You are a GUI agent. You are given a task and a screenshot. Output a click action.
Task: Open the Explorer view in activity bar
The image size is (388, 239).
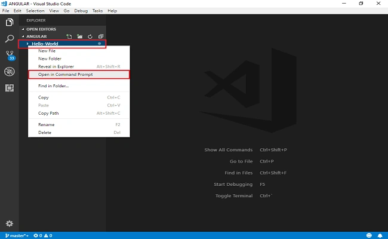[x=10, y=22]
